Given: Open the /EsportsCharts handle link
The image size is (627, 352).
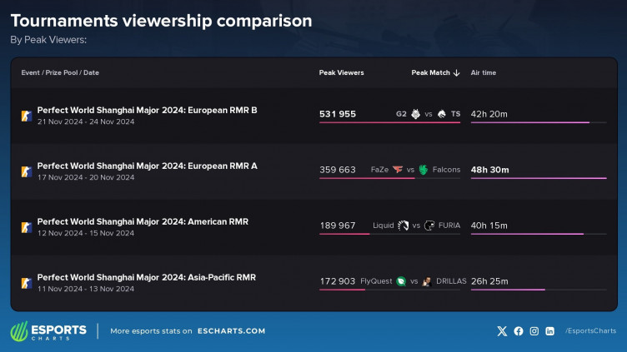Looking at the screenshot, I should tap(590, 331).
